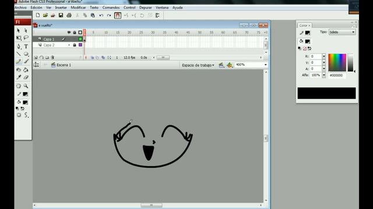Screen dimensions: 373x209
Task: Select the Selection arrow tool
Action: tap(19, 31)
